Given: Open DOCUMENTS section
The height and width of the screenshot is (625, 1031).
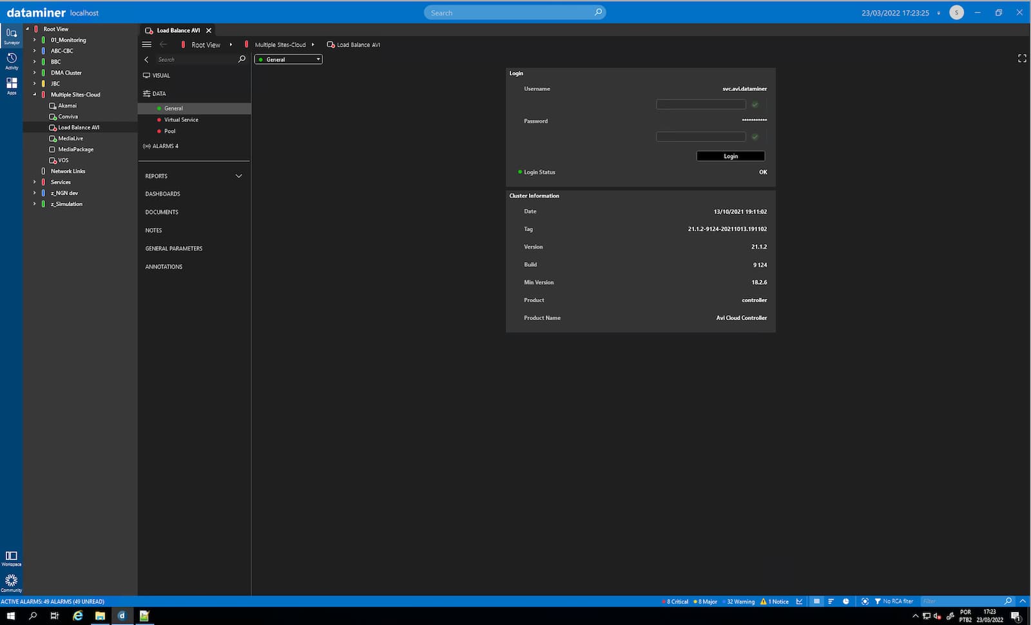Looking at the screenshot, I should point(162,212).
